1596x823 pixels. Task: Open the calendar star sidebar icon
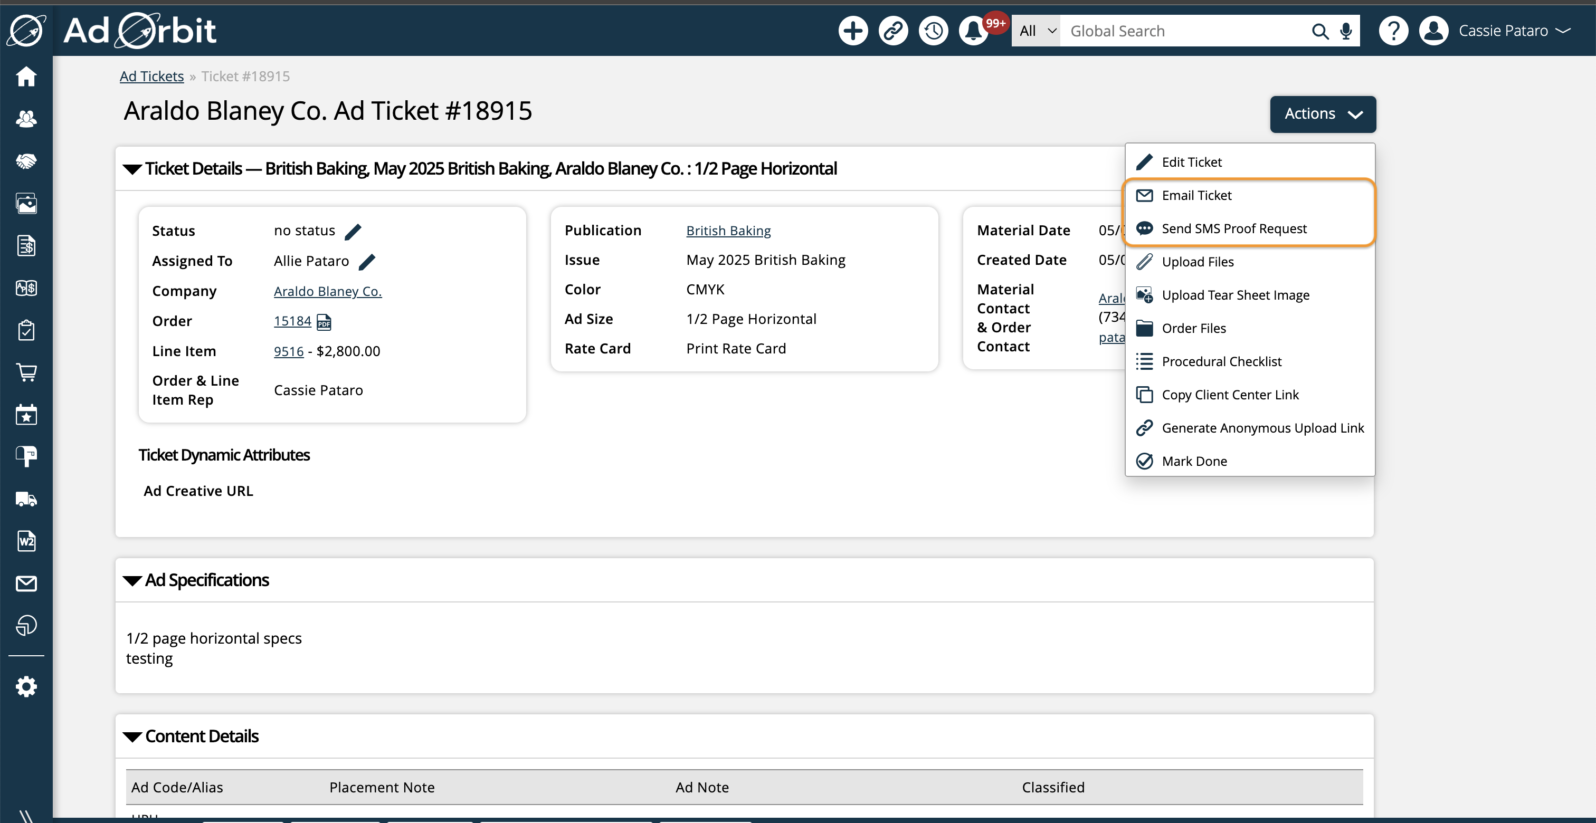tap(26, 414)
